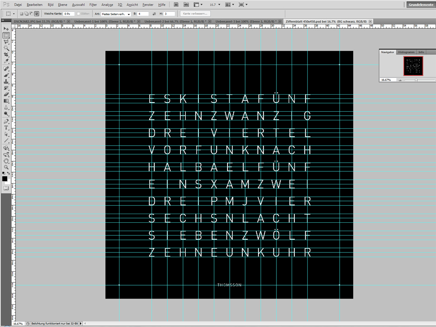Select the Eyedropper tool
This screenshot has width=436, height=327.
coord(6,61)
